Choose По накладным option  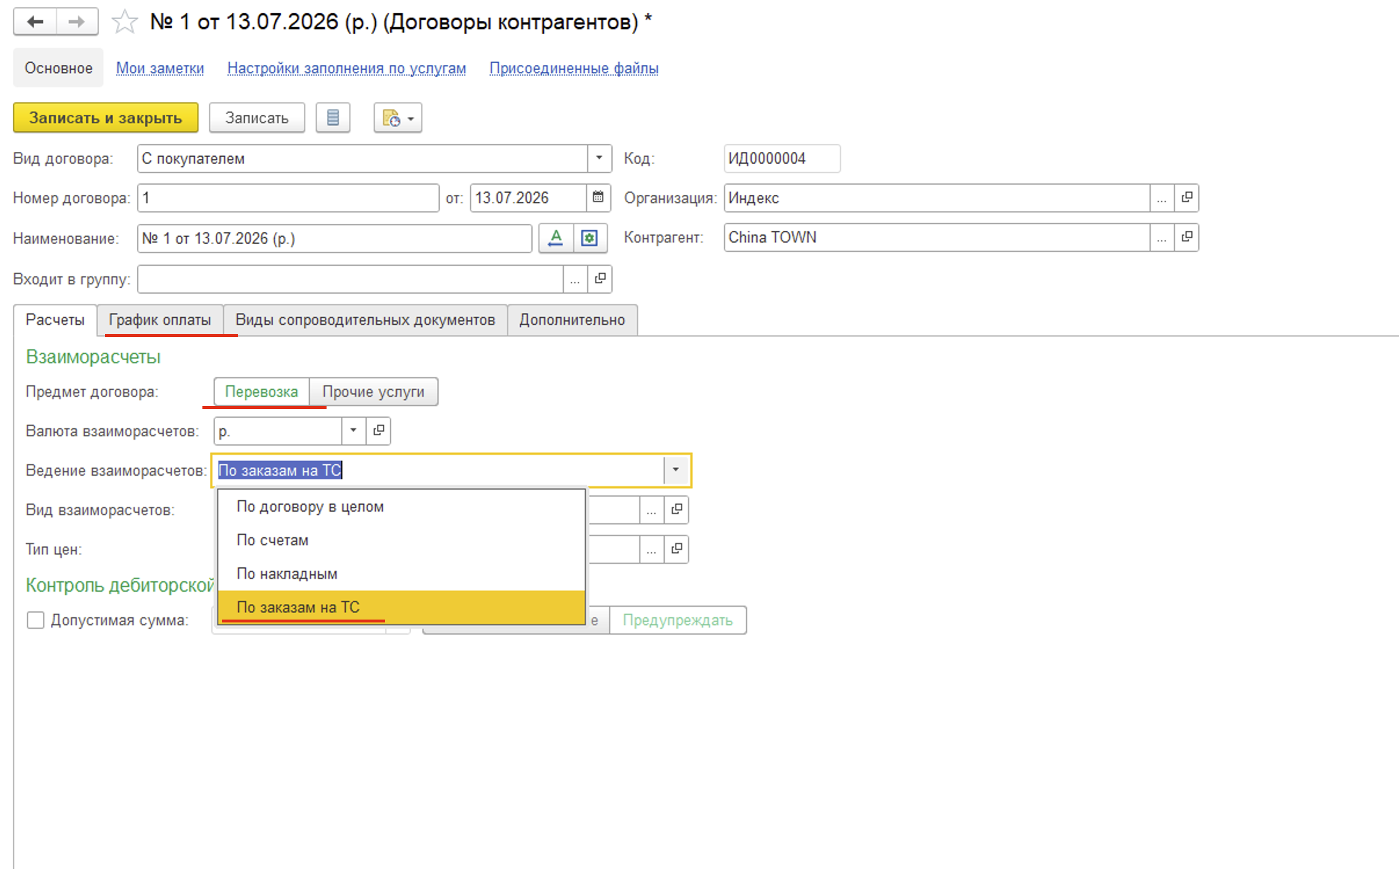coord(401,574)
